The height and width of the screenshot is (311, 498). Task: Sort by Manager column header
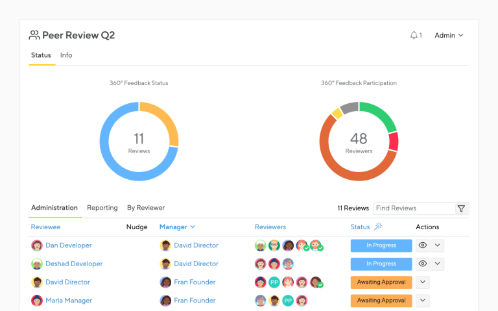(173, 227)
